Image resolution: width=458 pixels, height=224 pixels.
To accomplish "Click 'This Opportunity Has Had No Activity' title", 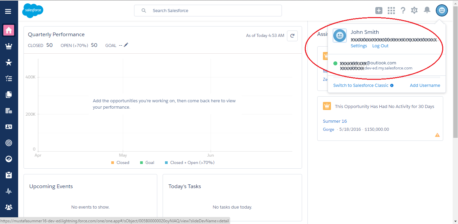I will tap(384, 107).
